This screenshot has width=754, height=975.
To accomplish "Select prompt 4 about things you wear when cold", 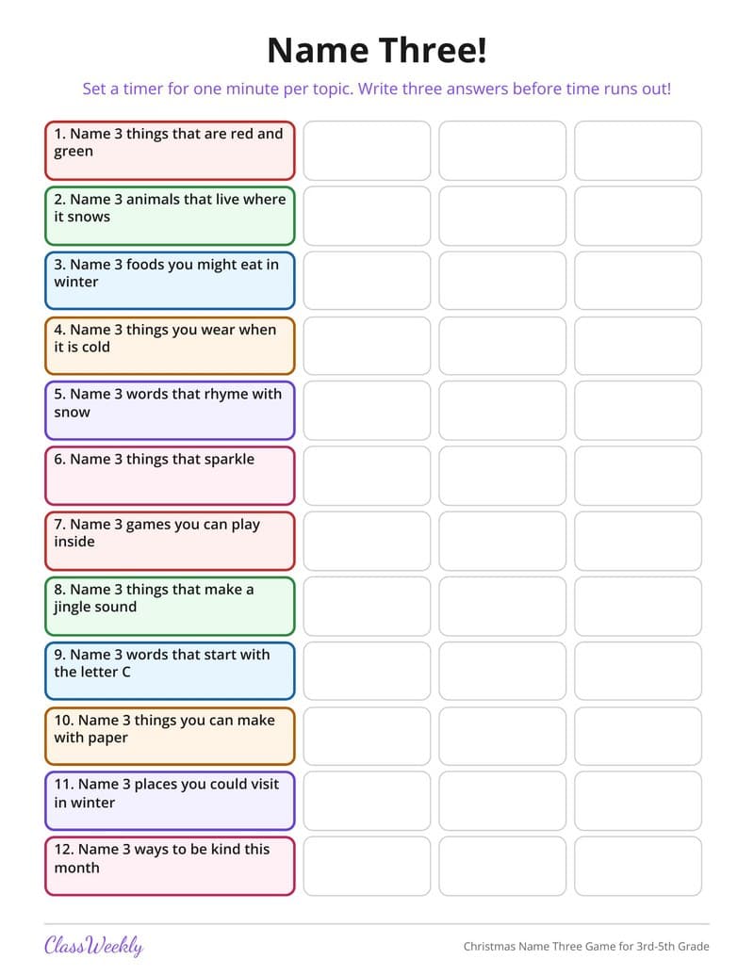I will tap(170, 346).
